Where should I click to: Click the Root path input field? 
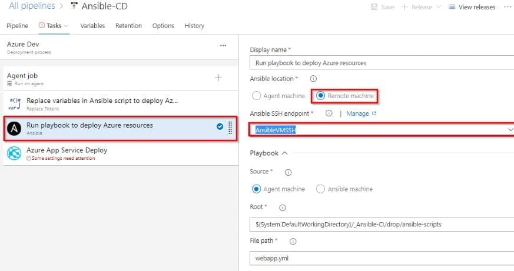(x=382, y=224)
